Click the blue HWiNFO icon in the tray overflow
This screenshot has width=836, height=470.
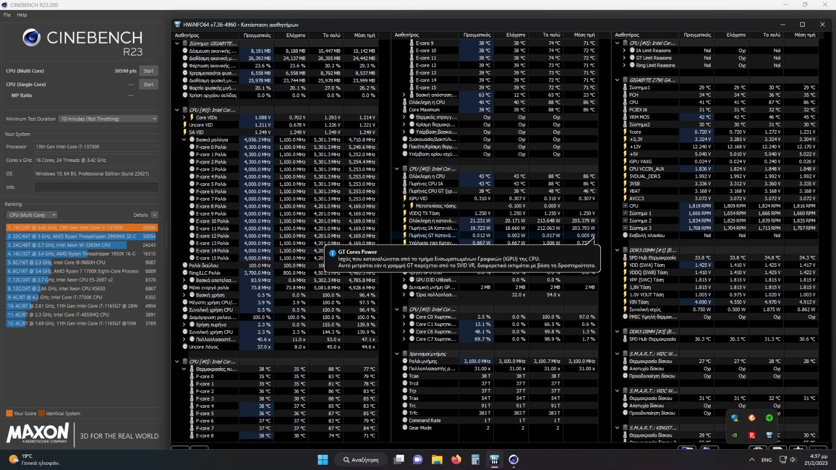[x=769, y=434]
